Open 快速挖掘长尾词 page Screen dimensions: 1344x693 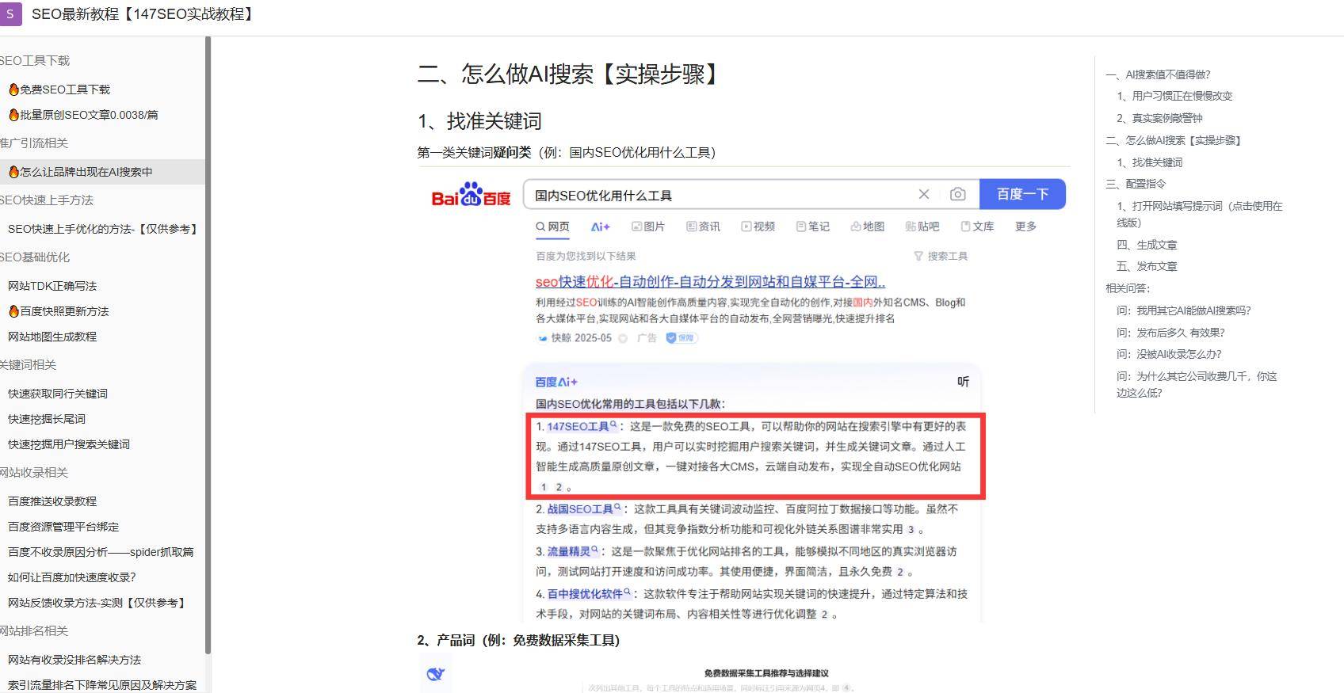click(x=47, y=419)
